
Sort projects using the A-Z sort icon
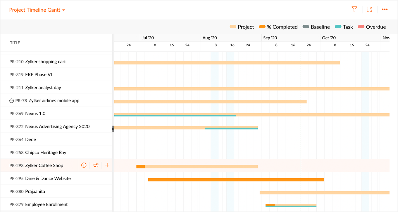tap(369, 9)
